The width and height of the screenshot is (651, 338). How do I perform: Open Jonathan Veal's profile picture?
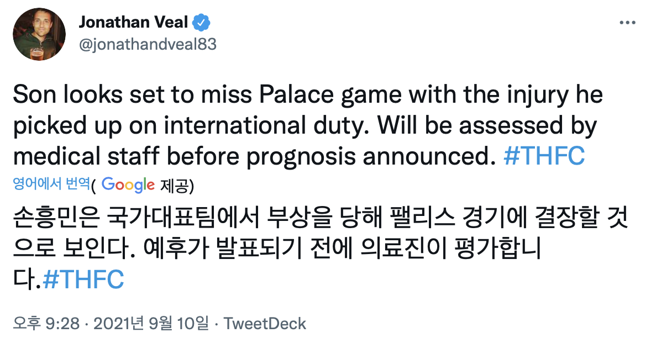click(36, 34)
